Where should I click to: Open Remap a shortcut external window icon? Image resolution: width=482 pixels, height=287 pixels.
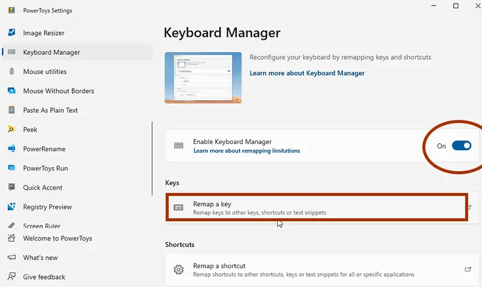coord(468,270)
